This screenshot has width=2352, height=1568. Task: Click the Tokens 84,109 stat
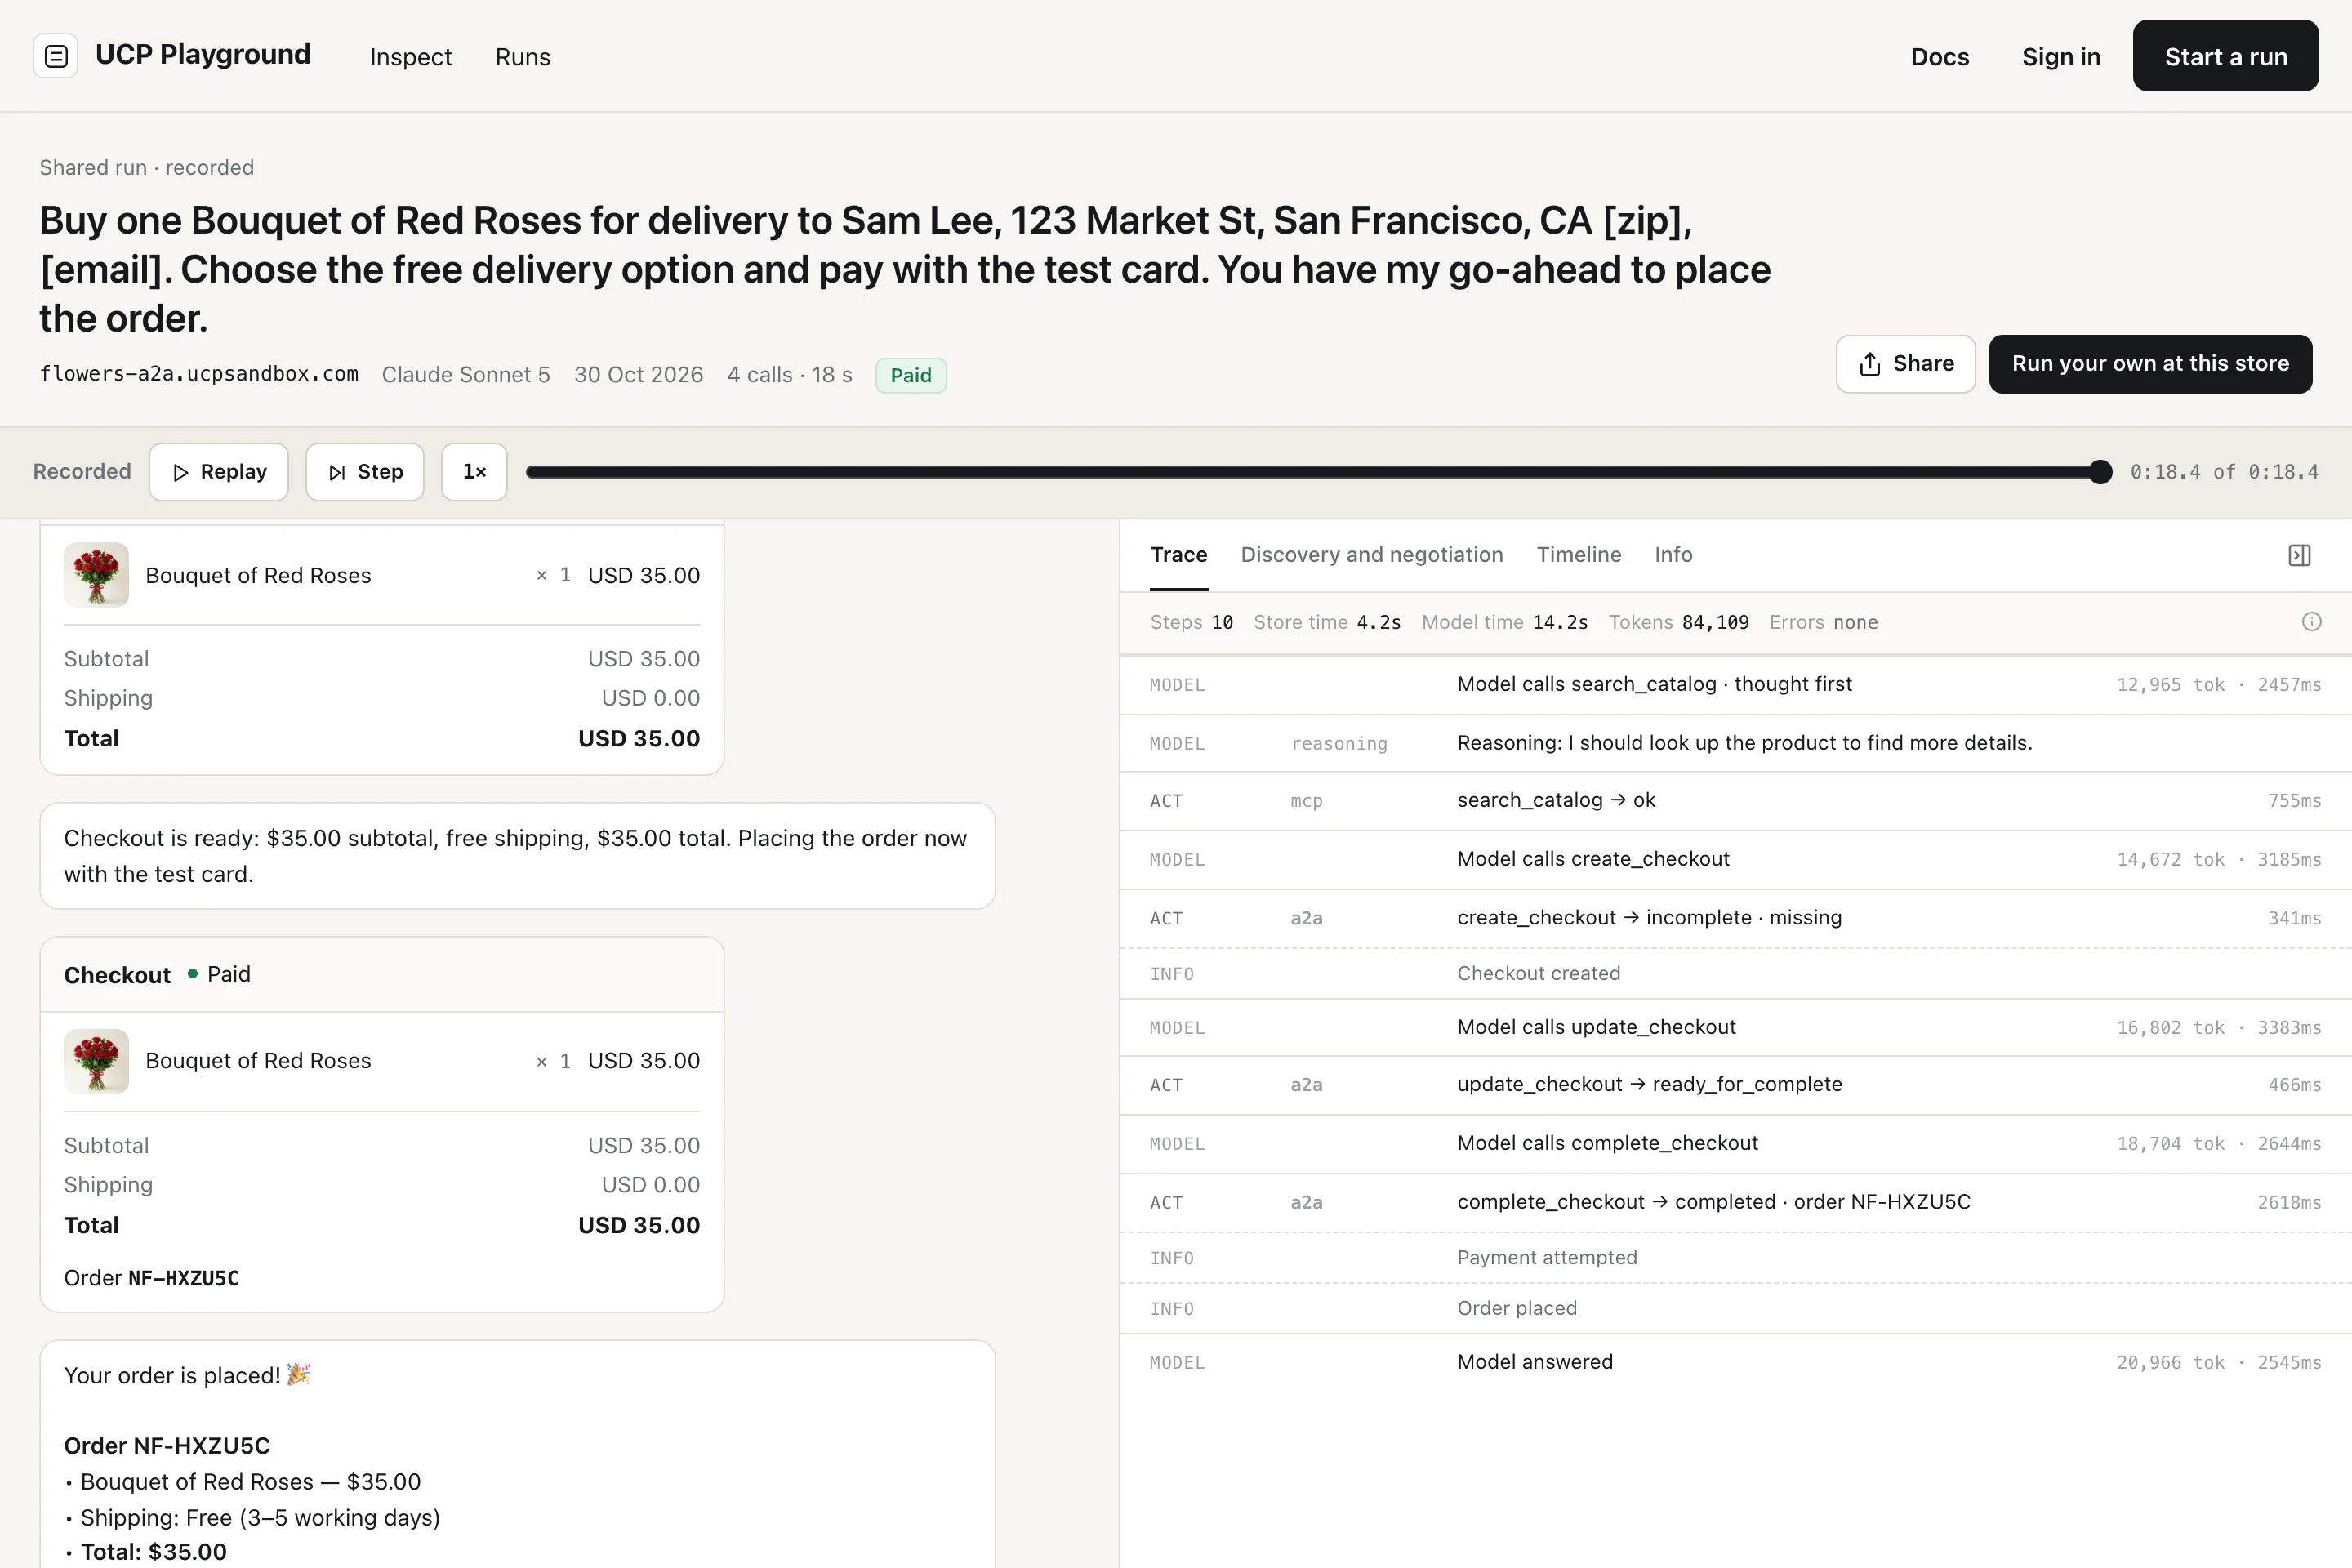click(x=1678, y=622)
